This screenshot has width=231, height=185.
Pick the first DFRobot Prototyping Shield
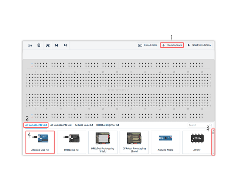pos(103,142)
